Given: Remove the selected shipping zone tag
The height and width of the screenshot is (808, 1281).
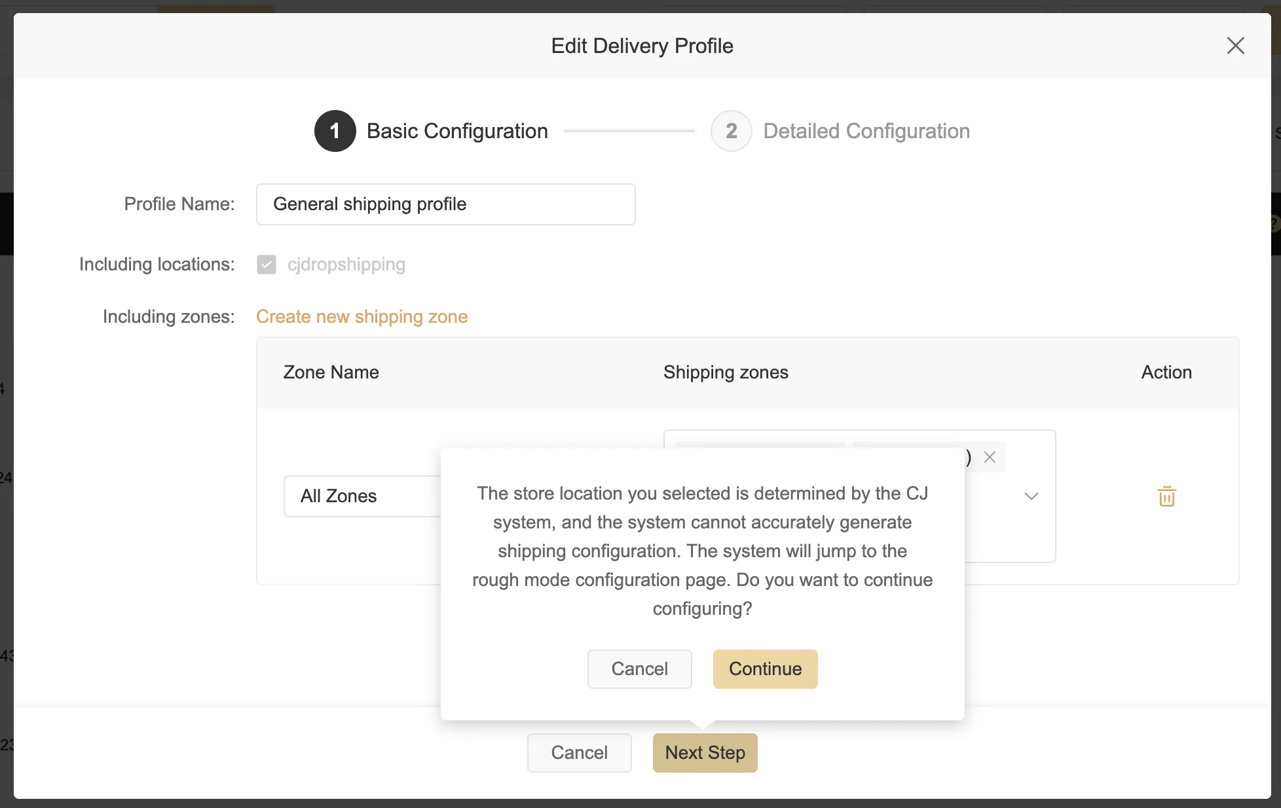Looking at the screenshot, I should [x=990, y=457].
